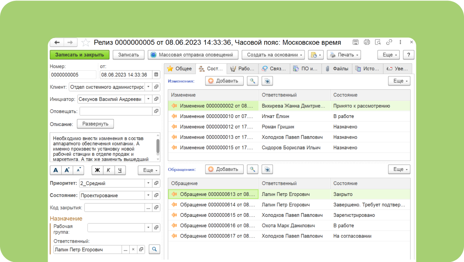The height and width of the screenshot is (262, 464).
Task: Open the Инициатор record with its open icon
Action: (x=157, y=99)
